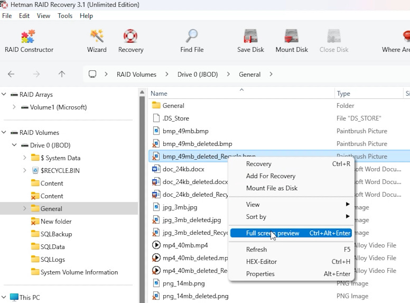Click the General folder icon in file list
Image resolution: width=410 pixels, height=303 pixels.
point(156,105)
